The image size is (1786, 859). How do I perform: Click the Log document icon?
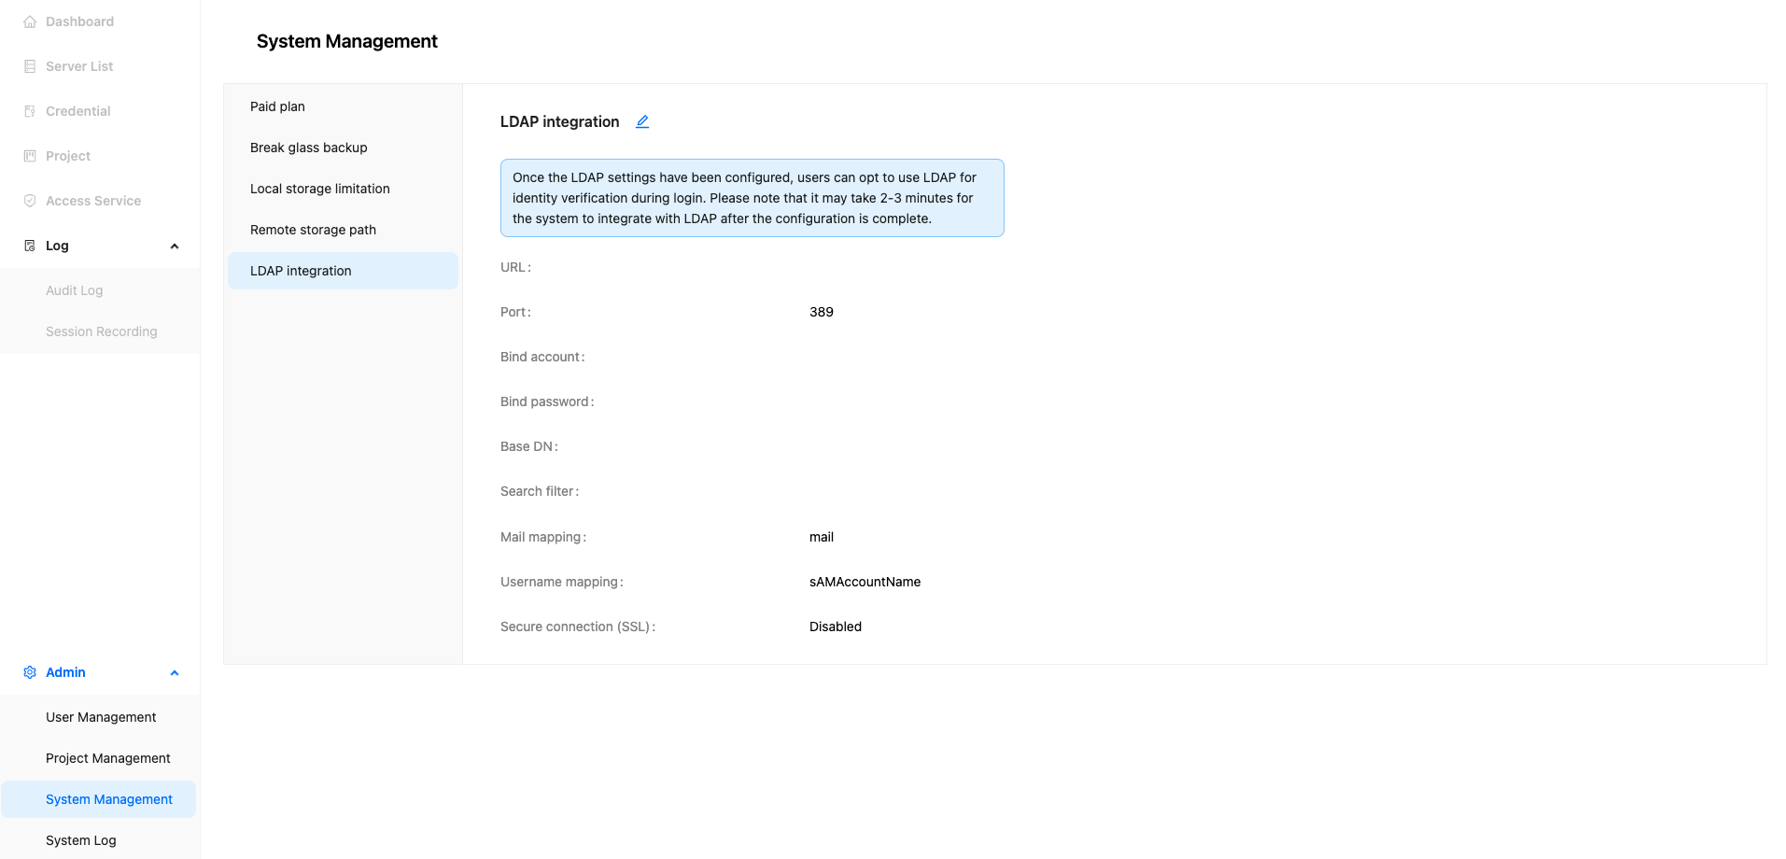click(30, 246)
